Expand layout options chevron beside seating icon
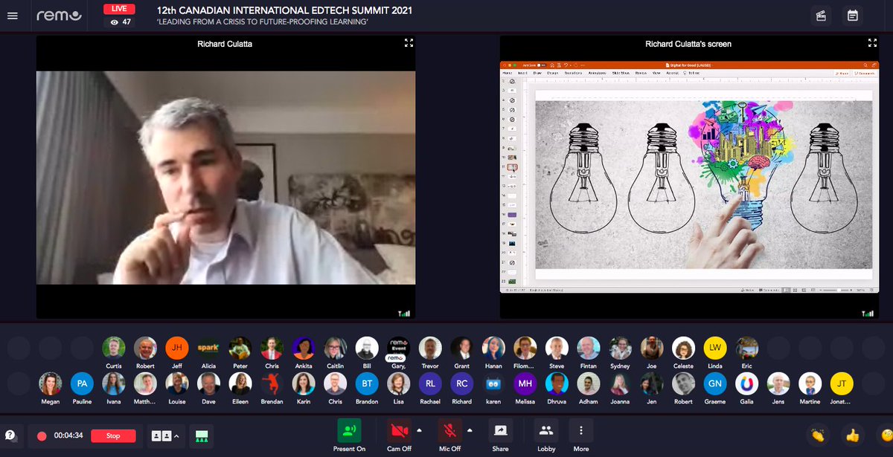 pos(176,436)
